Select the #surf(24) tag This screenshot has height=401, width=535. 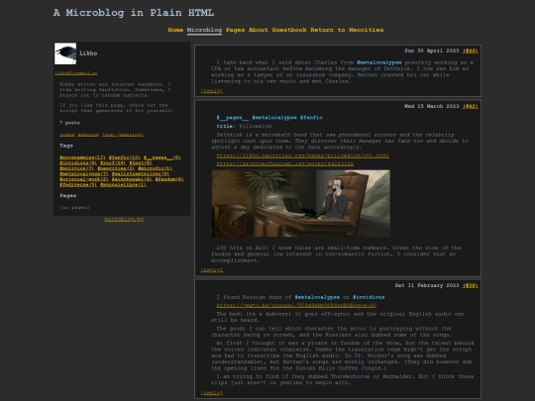coord(113,163)
